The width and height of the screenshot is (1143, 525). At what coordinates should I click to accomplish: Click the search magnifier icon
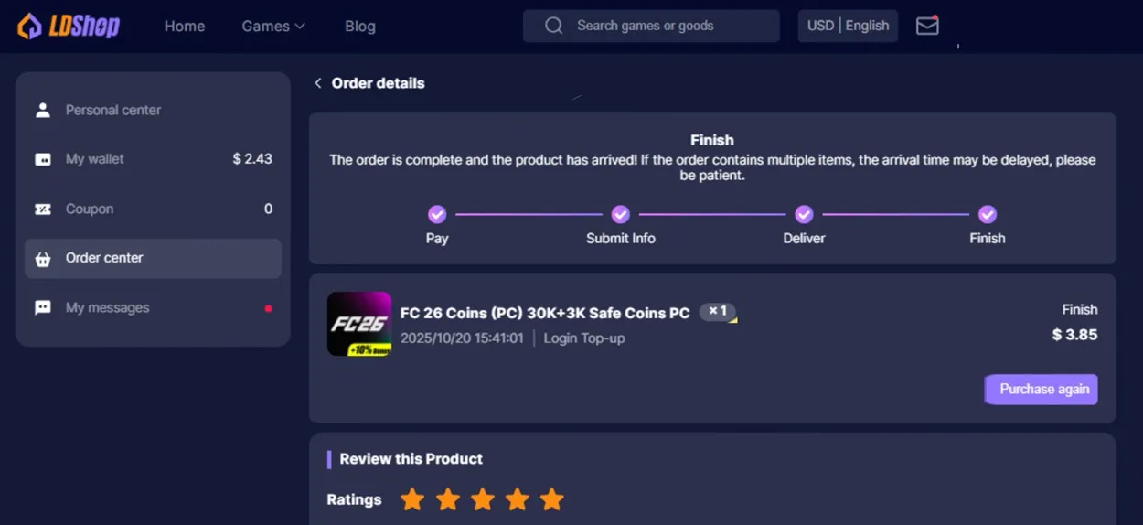pyautogui.click(x=553, y=26)
